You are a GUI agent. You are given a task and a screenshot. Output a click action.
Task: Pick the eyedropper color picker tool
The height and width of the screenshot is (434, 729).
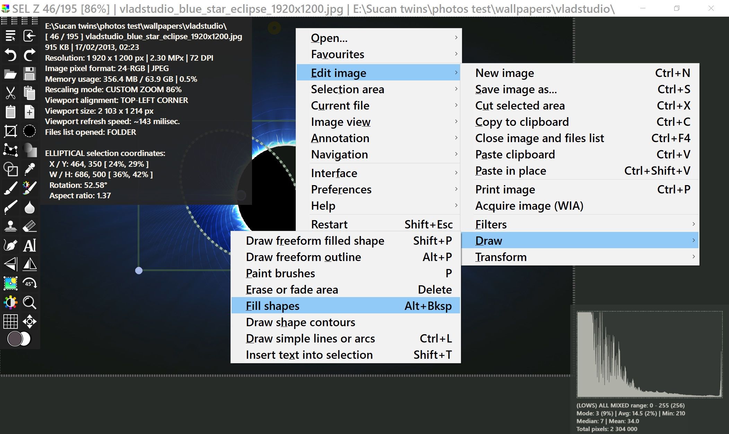(30, 169)
